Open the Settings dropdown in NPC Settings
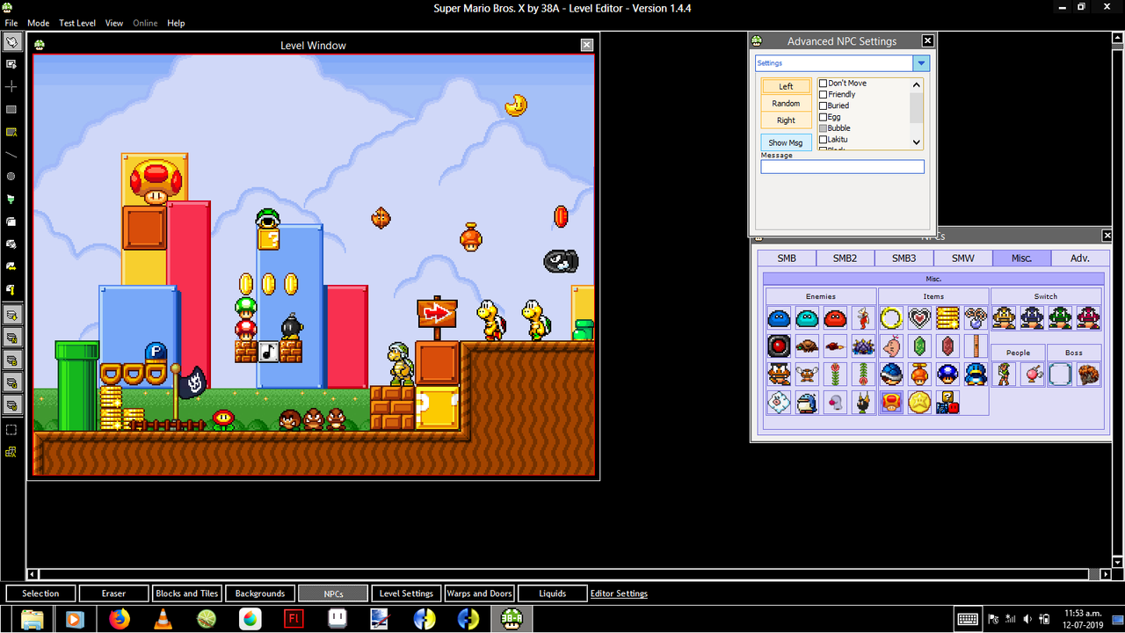The width and height of the screenshot is (1125, 633). coord(921,63)
